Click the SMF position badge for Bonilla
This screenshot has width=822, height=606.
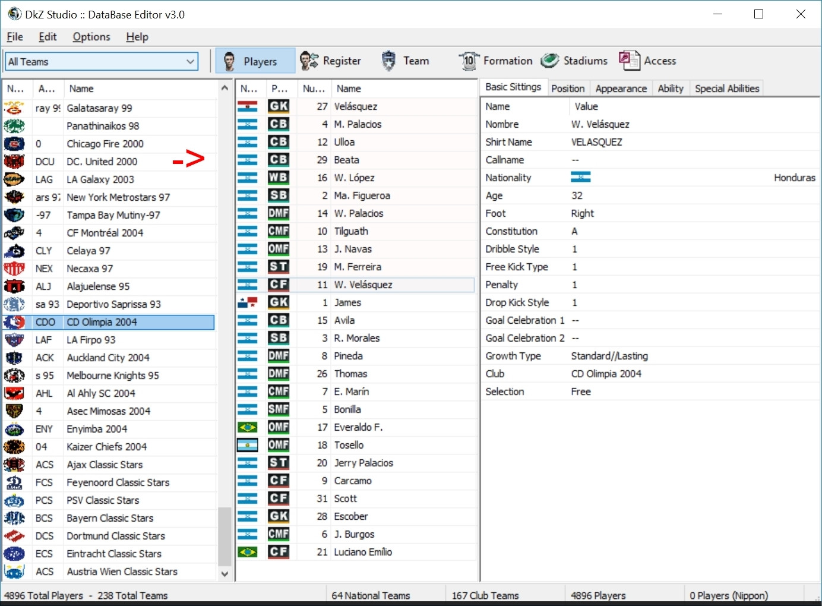[279, 409]
